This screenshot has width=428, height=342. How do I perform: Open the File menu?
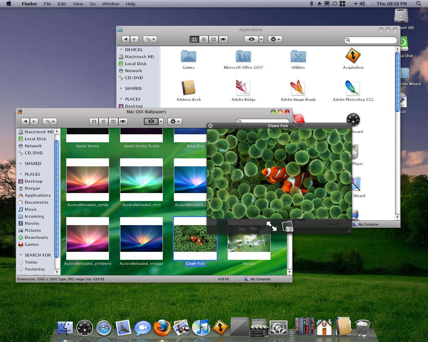coord(47,4)
